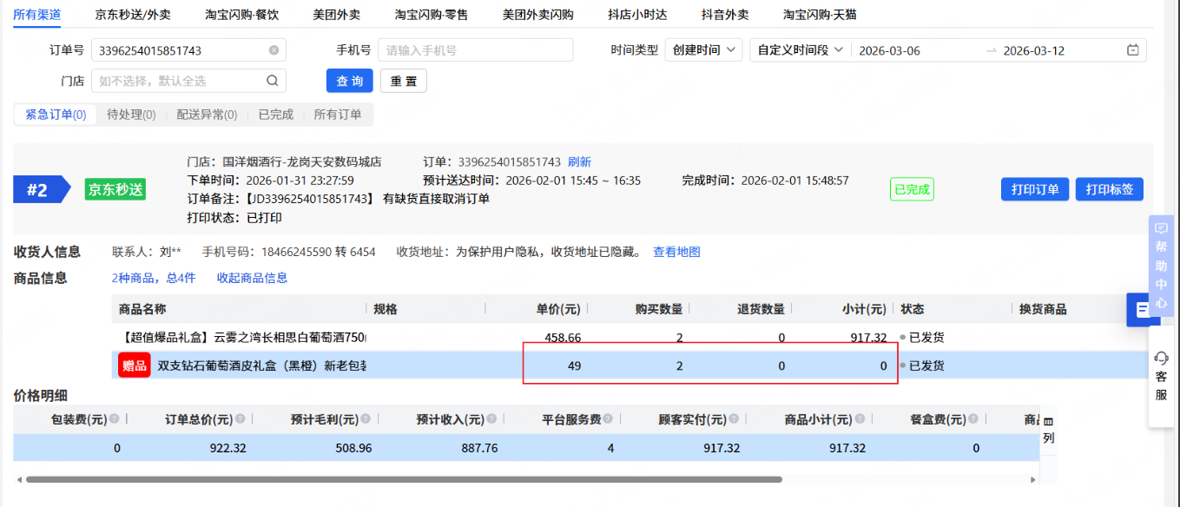
Task: Click the blue document icon button at right edge
Action: 1143,309
